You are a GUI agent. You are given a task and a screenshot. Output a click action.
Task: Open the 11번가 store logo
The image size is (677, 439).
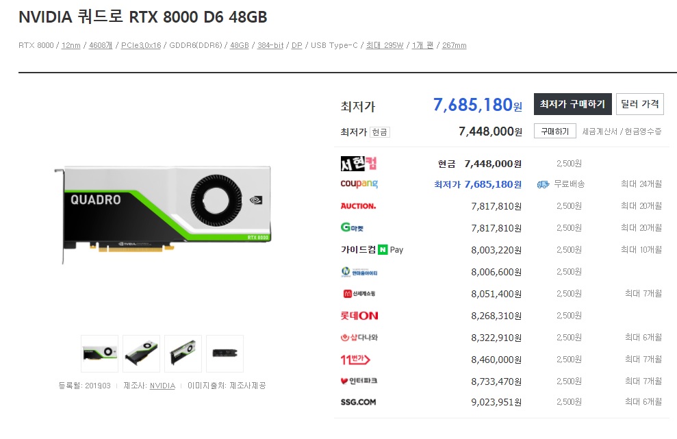(355, 359)
